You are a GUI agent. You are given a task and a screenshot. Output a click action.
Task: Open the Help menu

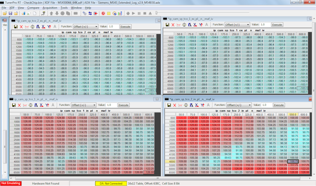click(88, 8)
